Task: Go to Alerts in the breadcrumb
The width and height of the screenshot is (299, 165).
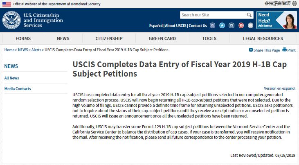Action: [x=36, y=50]
